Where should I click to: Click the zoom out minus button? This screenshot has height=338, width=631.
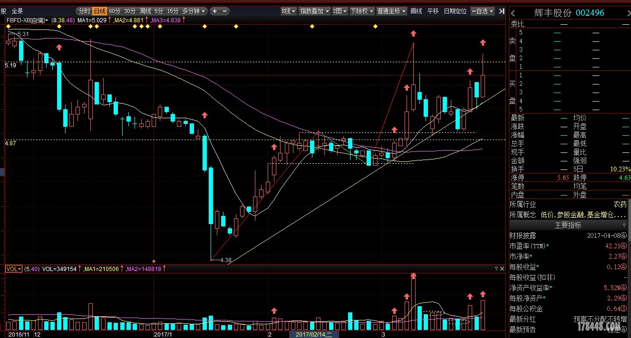[x=225, y=11]
